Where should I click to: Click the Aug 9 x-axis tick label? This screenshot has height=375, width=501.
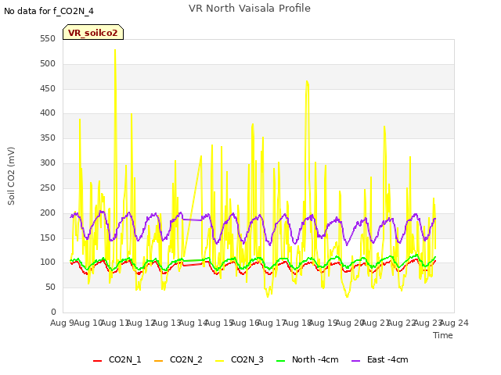(62, 323)
